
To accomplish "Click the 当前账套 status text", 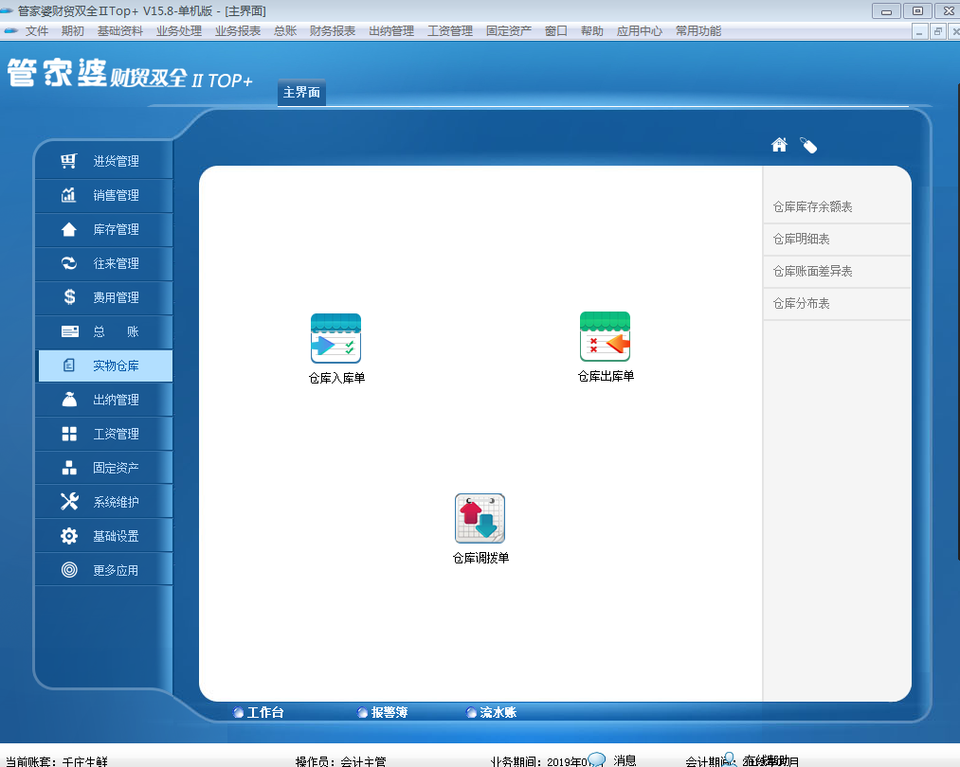I will pyautogui.click(x=56, y=761).
